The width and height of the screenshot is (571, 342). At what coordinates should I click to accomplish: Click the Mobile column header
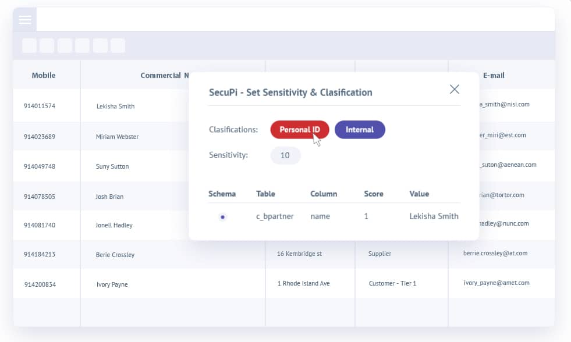pos(44,75)
